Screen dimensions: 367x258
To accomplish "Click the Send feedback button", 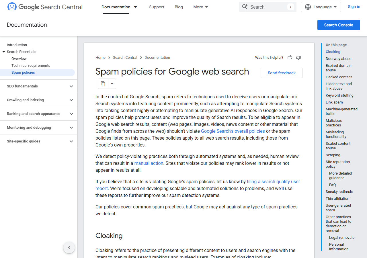I will (282, 73).
